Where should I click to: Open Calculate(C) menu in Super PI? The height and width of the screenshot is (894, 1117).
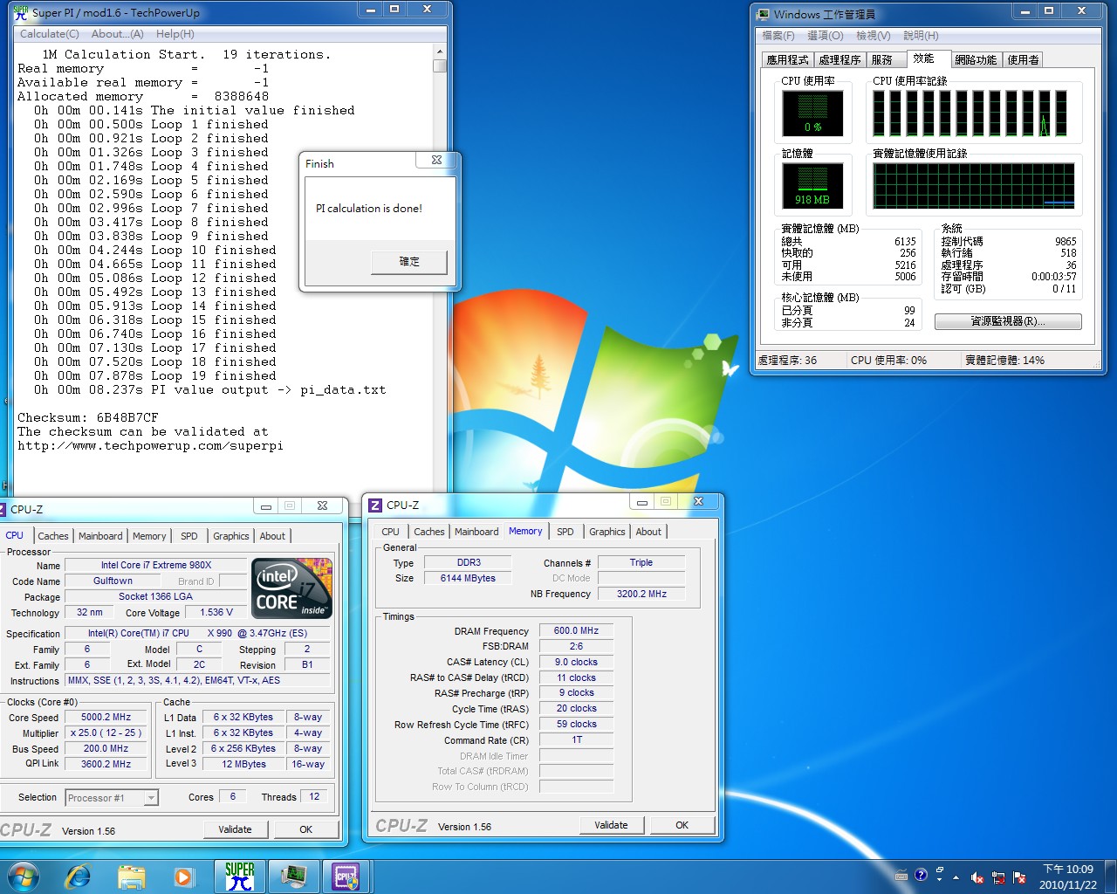[x=49, y=34]
